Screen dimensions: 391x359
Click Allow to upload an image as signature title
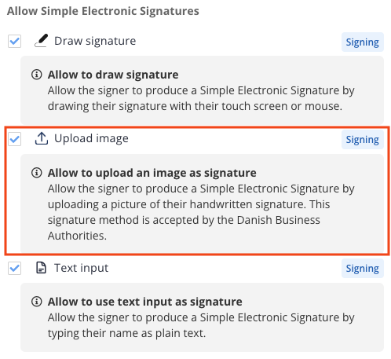coord(152,173)
